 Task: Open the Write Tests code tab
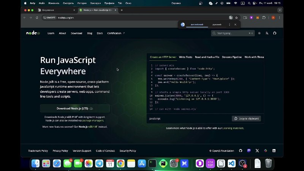185,57
